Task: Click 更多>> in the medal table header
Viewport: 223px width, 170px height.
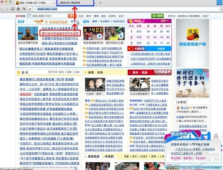Action: [x=165, y=21]
